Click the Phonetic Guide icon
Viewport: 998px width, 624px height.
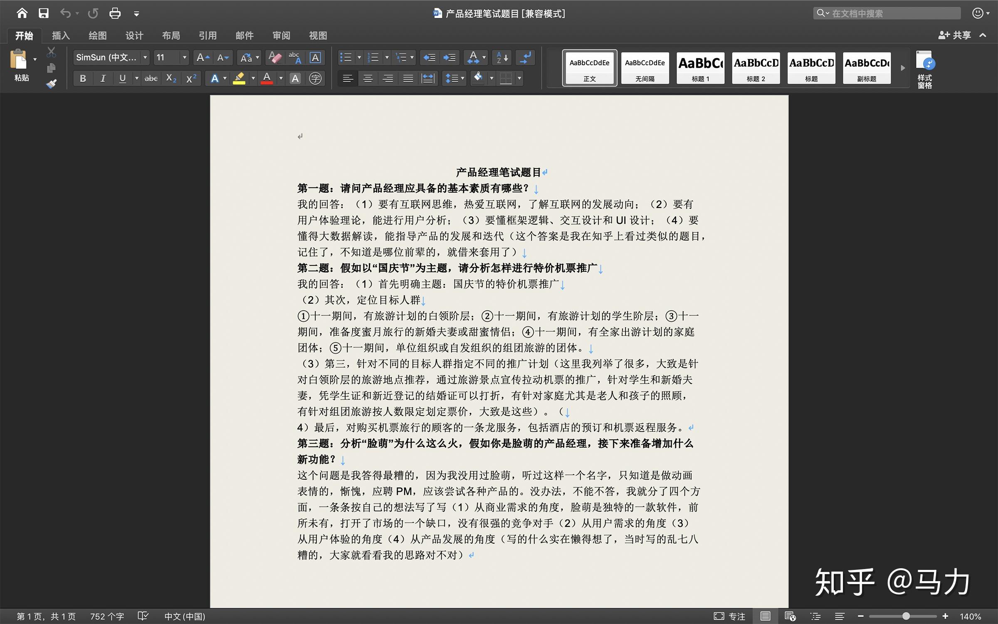[295, 57]
